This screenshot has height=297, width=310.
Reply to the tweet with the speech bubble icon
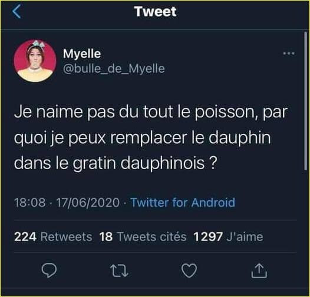50,270
